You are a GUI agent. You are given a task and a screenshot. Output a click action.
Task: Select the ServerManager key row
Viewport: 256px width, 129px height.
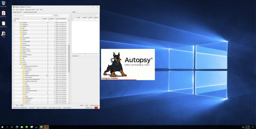click(x=41, y=45)
